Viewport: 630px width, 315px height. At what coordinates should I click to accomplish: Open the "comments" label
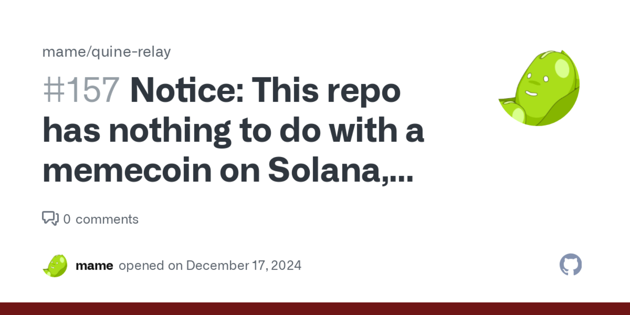tap(107, 219)
